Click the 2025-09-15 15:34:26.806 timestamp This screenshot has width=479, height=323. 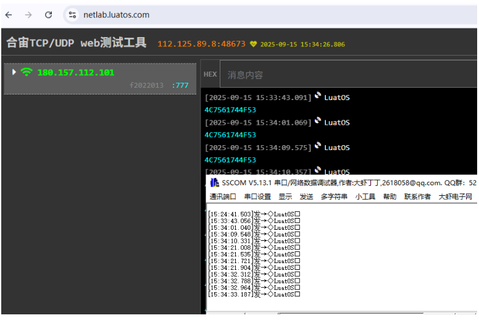(x=302, y=44)
